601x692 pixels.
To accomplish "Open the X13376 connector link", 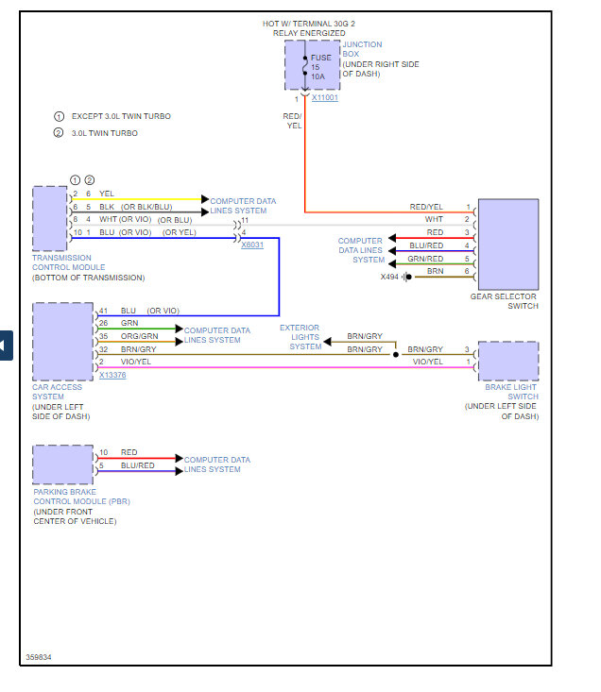I will click(x=112, y=375).
